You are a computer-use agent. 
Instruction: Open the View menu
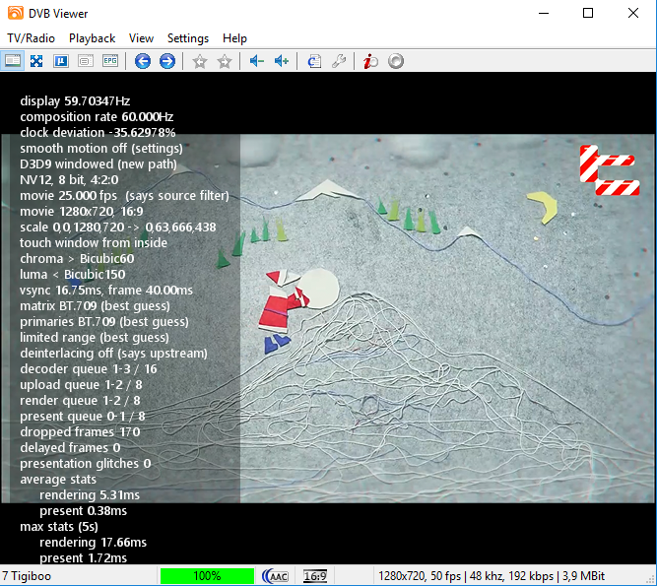click(141, 38)
